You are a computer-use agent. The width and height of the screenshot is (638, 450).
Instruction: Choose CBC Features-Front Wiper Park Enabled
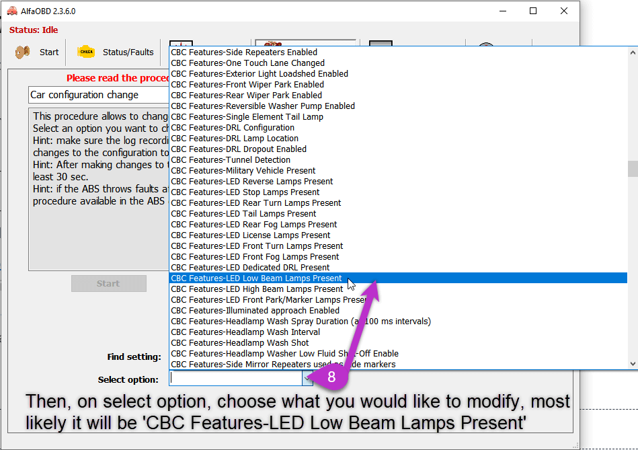coord(398,85)
